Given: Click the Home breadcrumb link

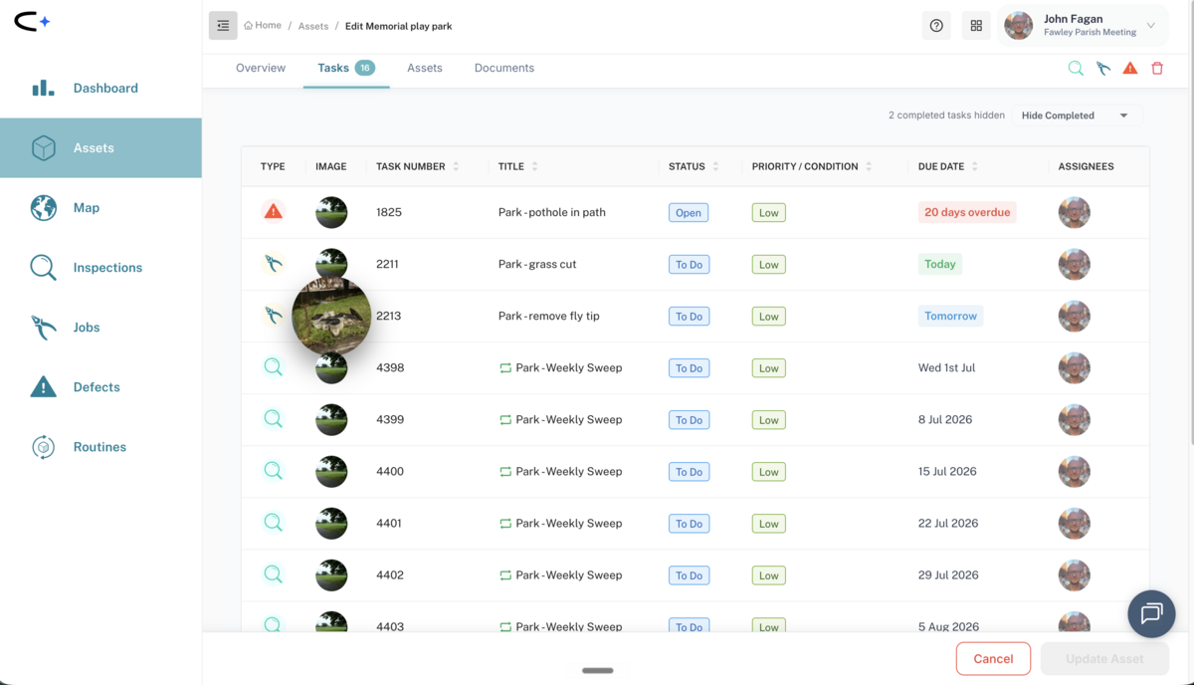Looking at the screenshot, I should point(263,26).
